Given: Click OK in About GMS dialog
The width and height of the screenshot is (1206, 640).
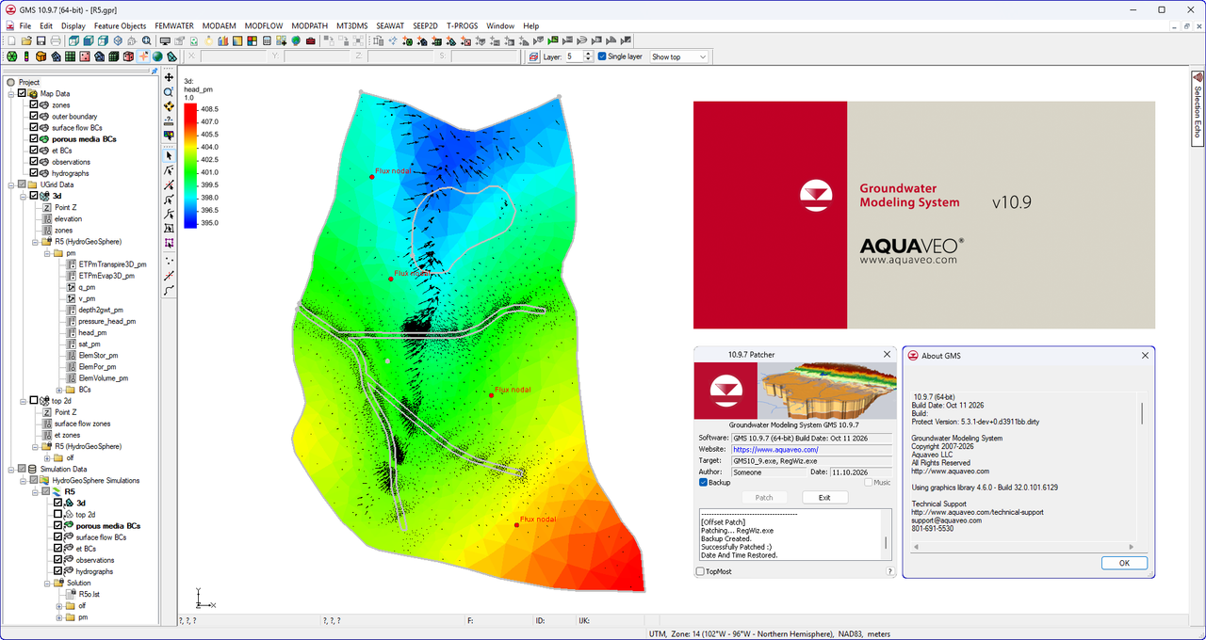Looking at the screenshot, I should pyautogui.click(x=1124, y=563).
